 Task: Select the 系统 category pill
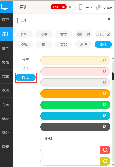83,44
